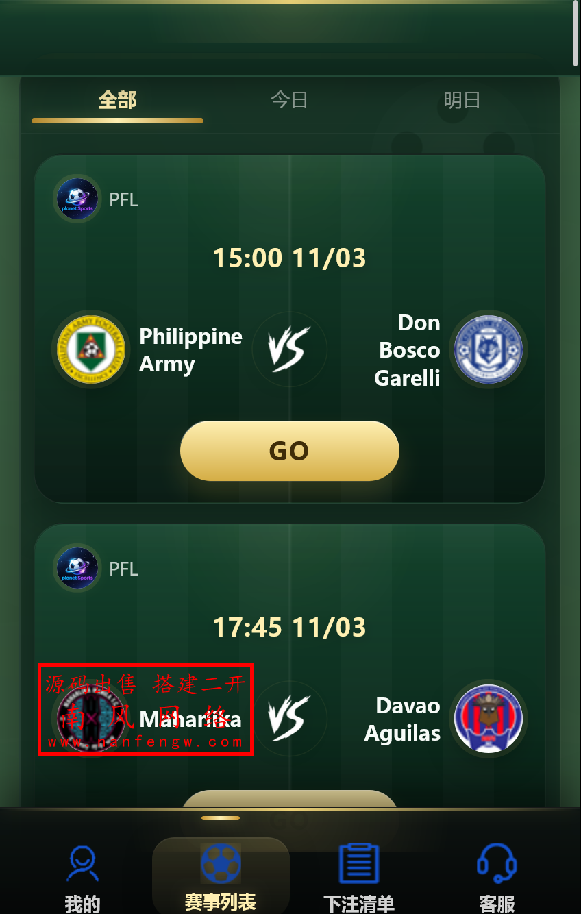581x914 pixels.
Task: Click the Davao Aguilas team logo
Action: click(489, 719)
